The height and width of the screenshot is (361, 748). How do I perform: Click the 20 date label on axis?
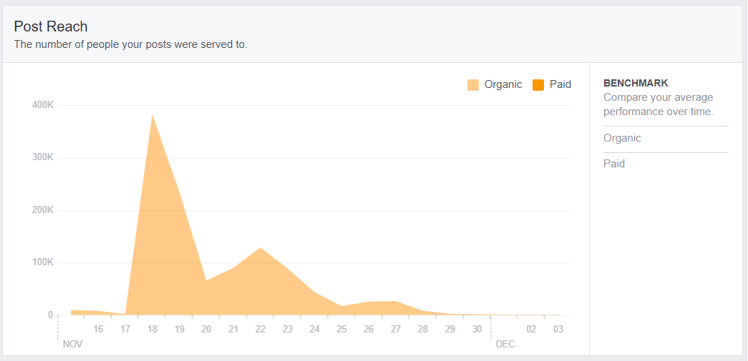(206, 329)
